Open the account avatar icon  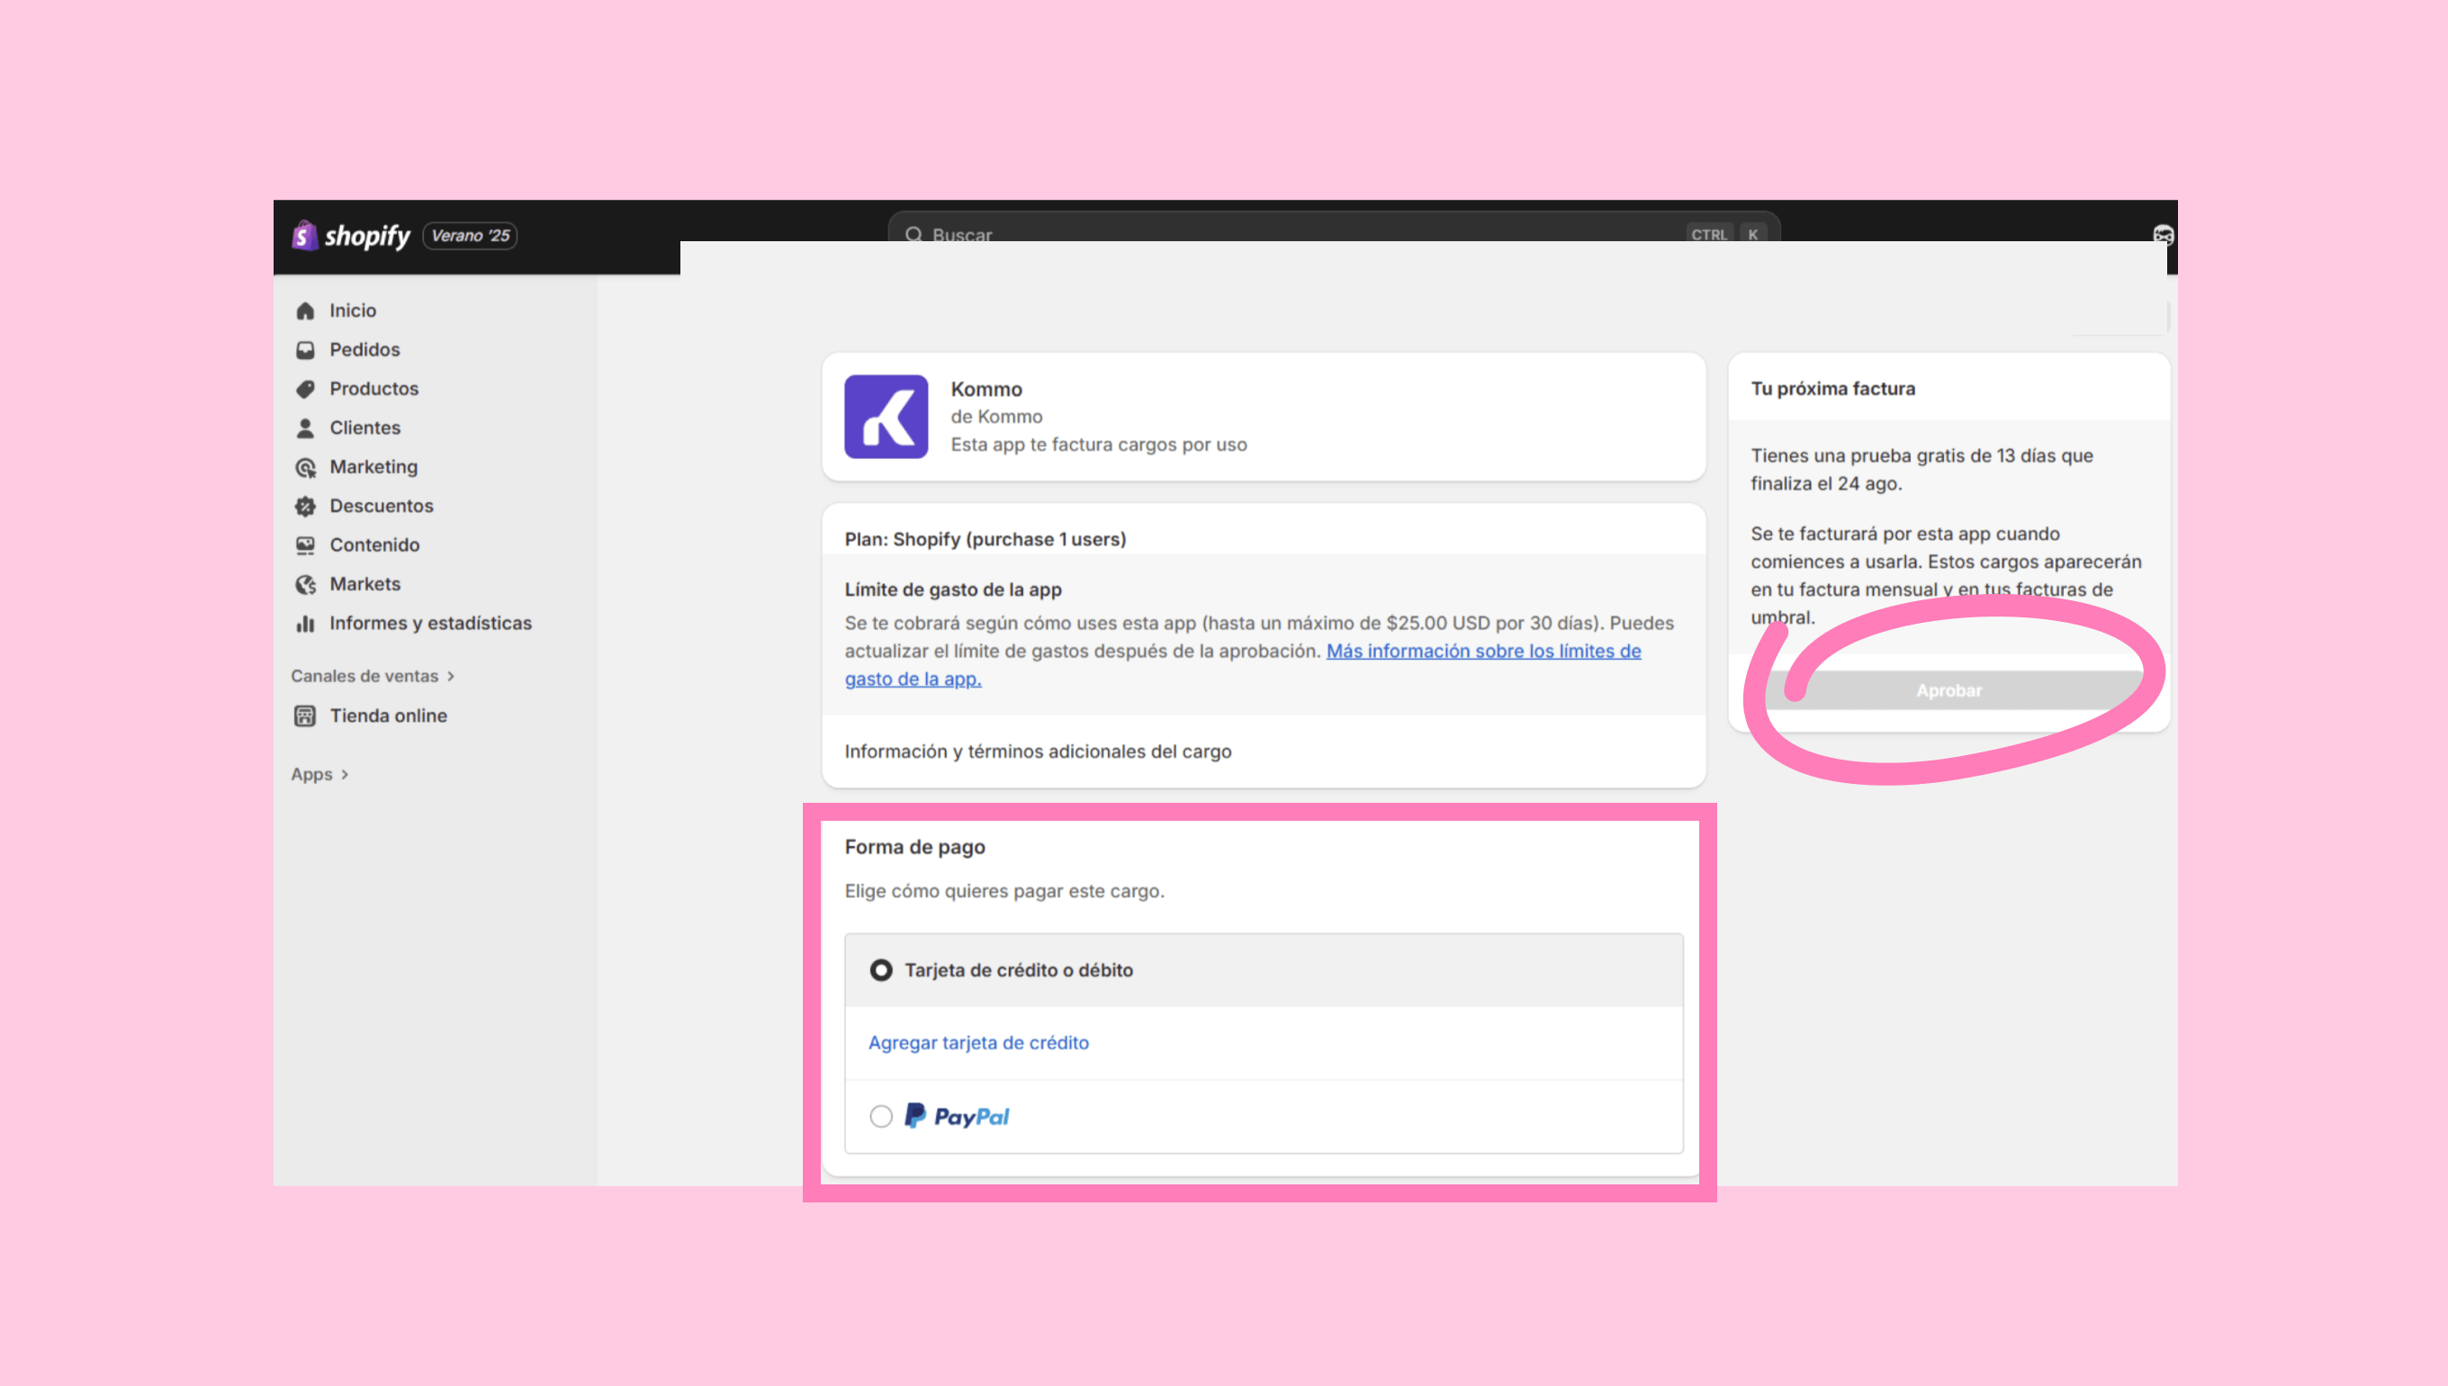pyautogui.click(x=2163, y=235)
